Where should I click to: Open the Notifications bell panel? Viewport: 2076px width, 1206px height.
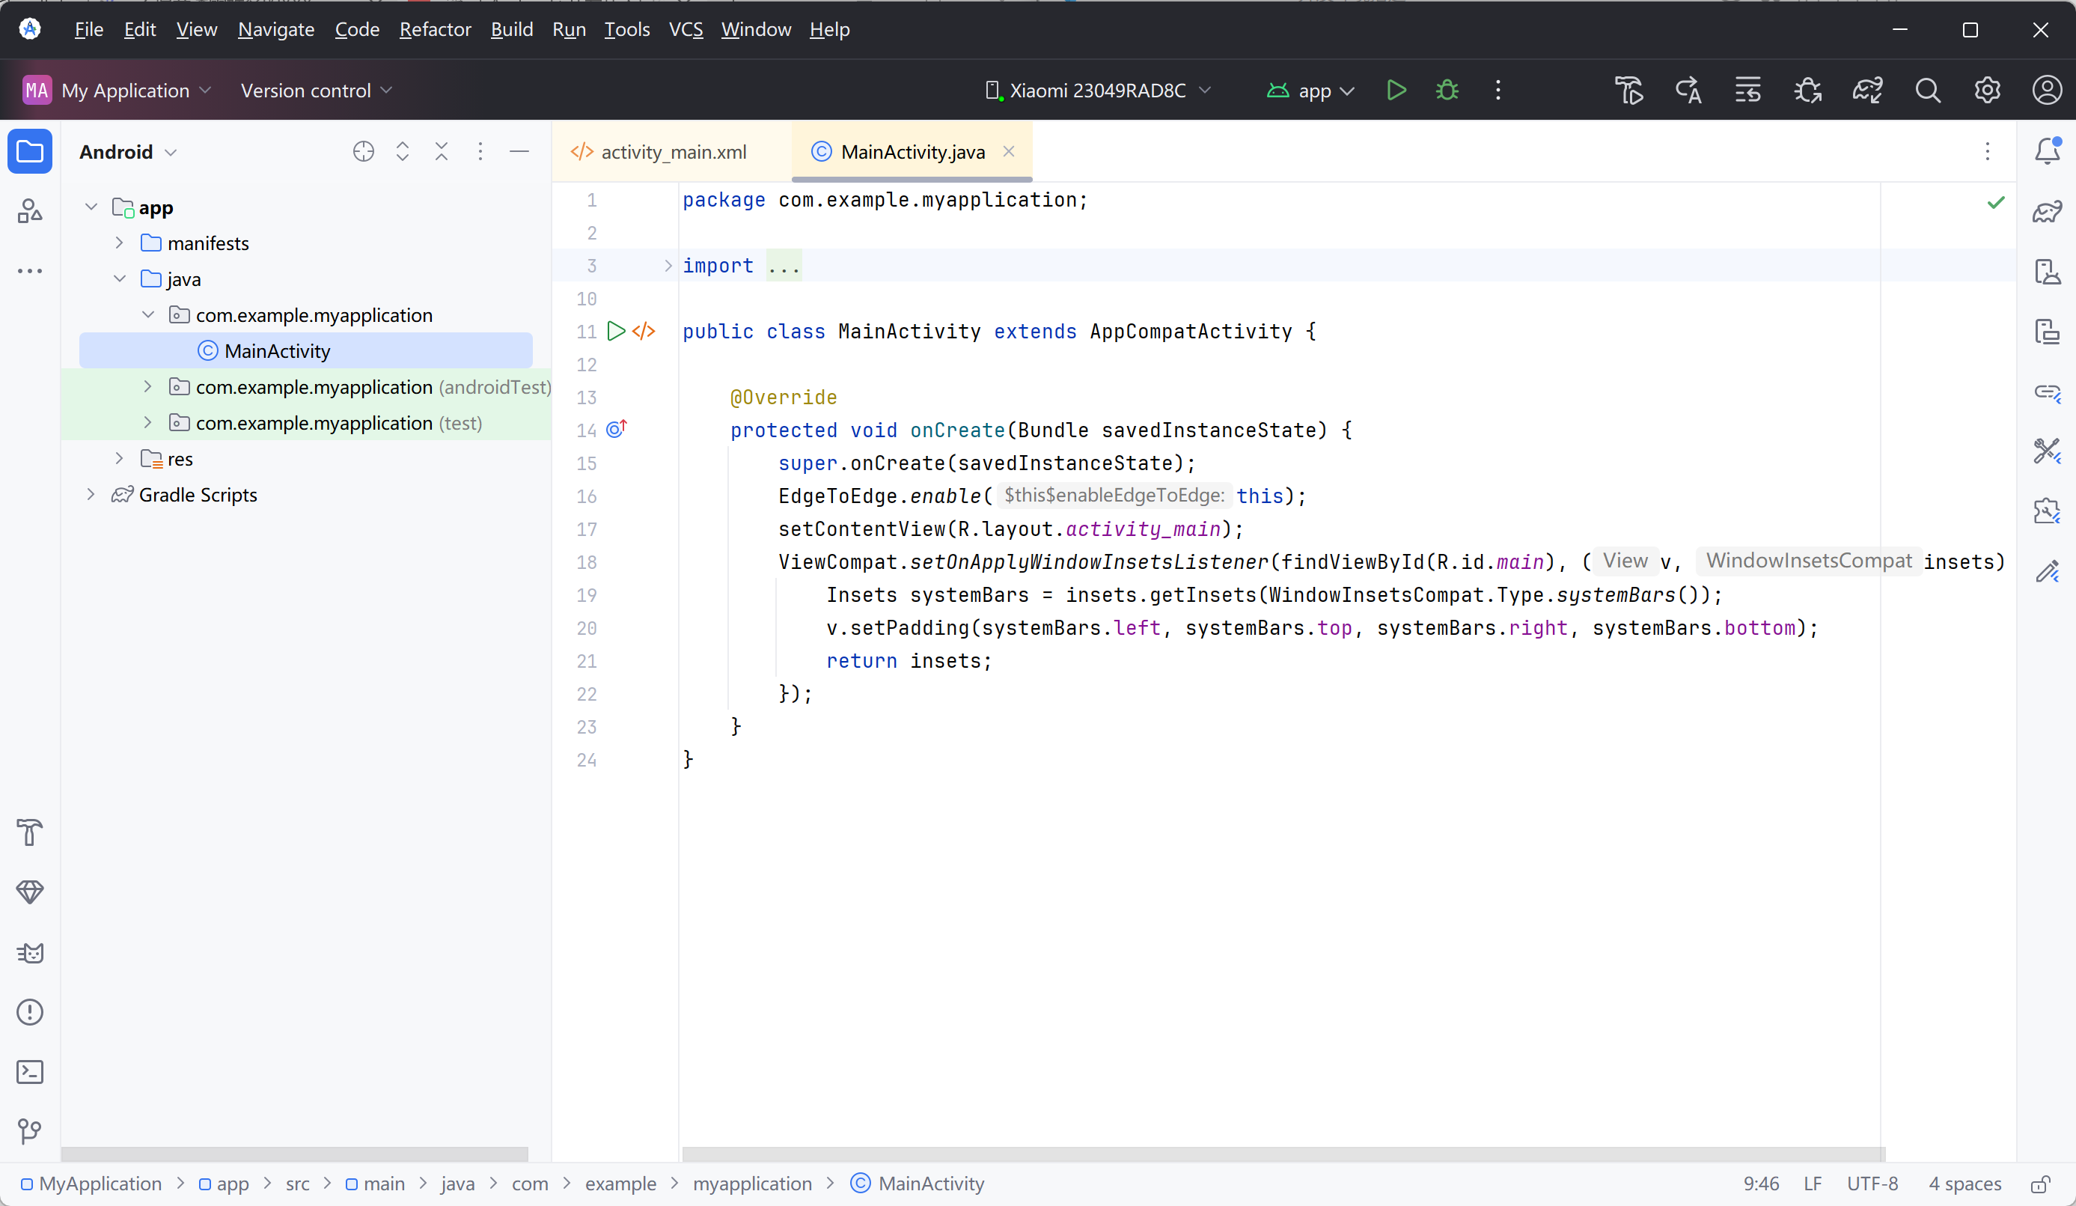2046,152
